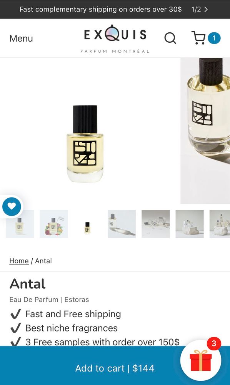
Task: Go to the Home breadcrumb link
Action: (x=19, y=261)
